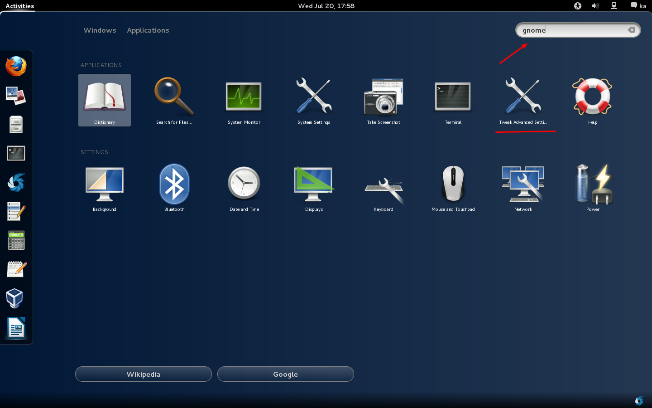This screenshot has height=408, width=652.
Task: Search Google for gnome
Action: pos(285,374)
